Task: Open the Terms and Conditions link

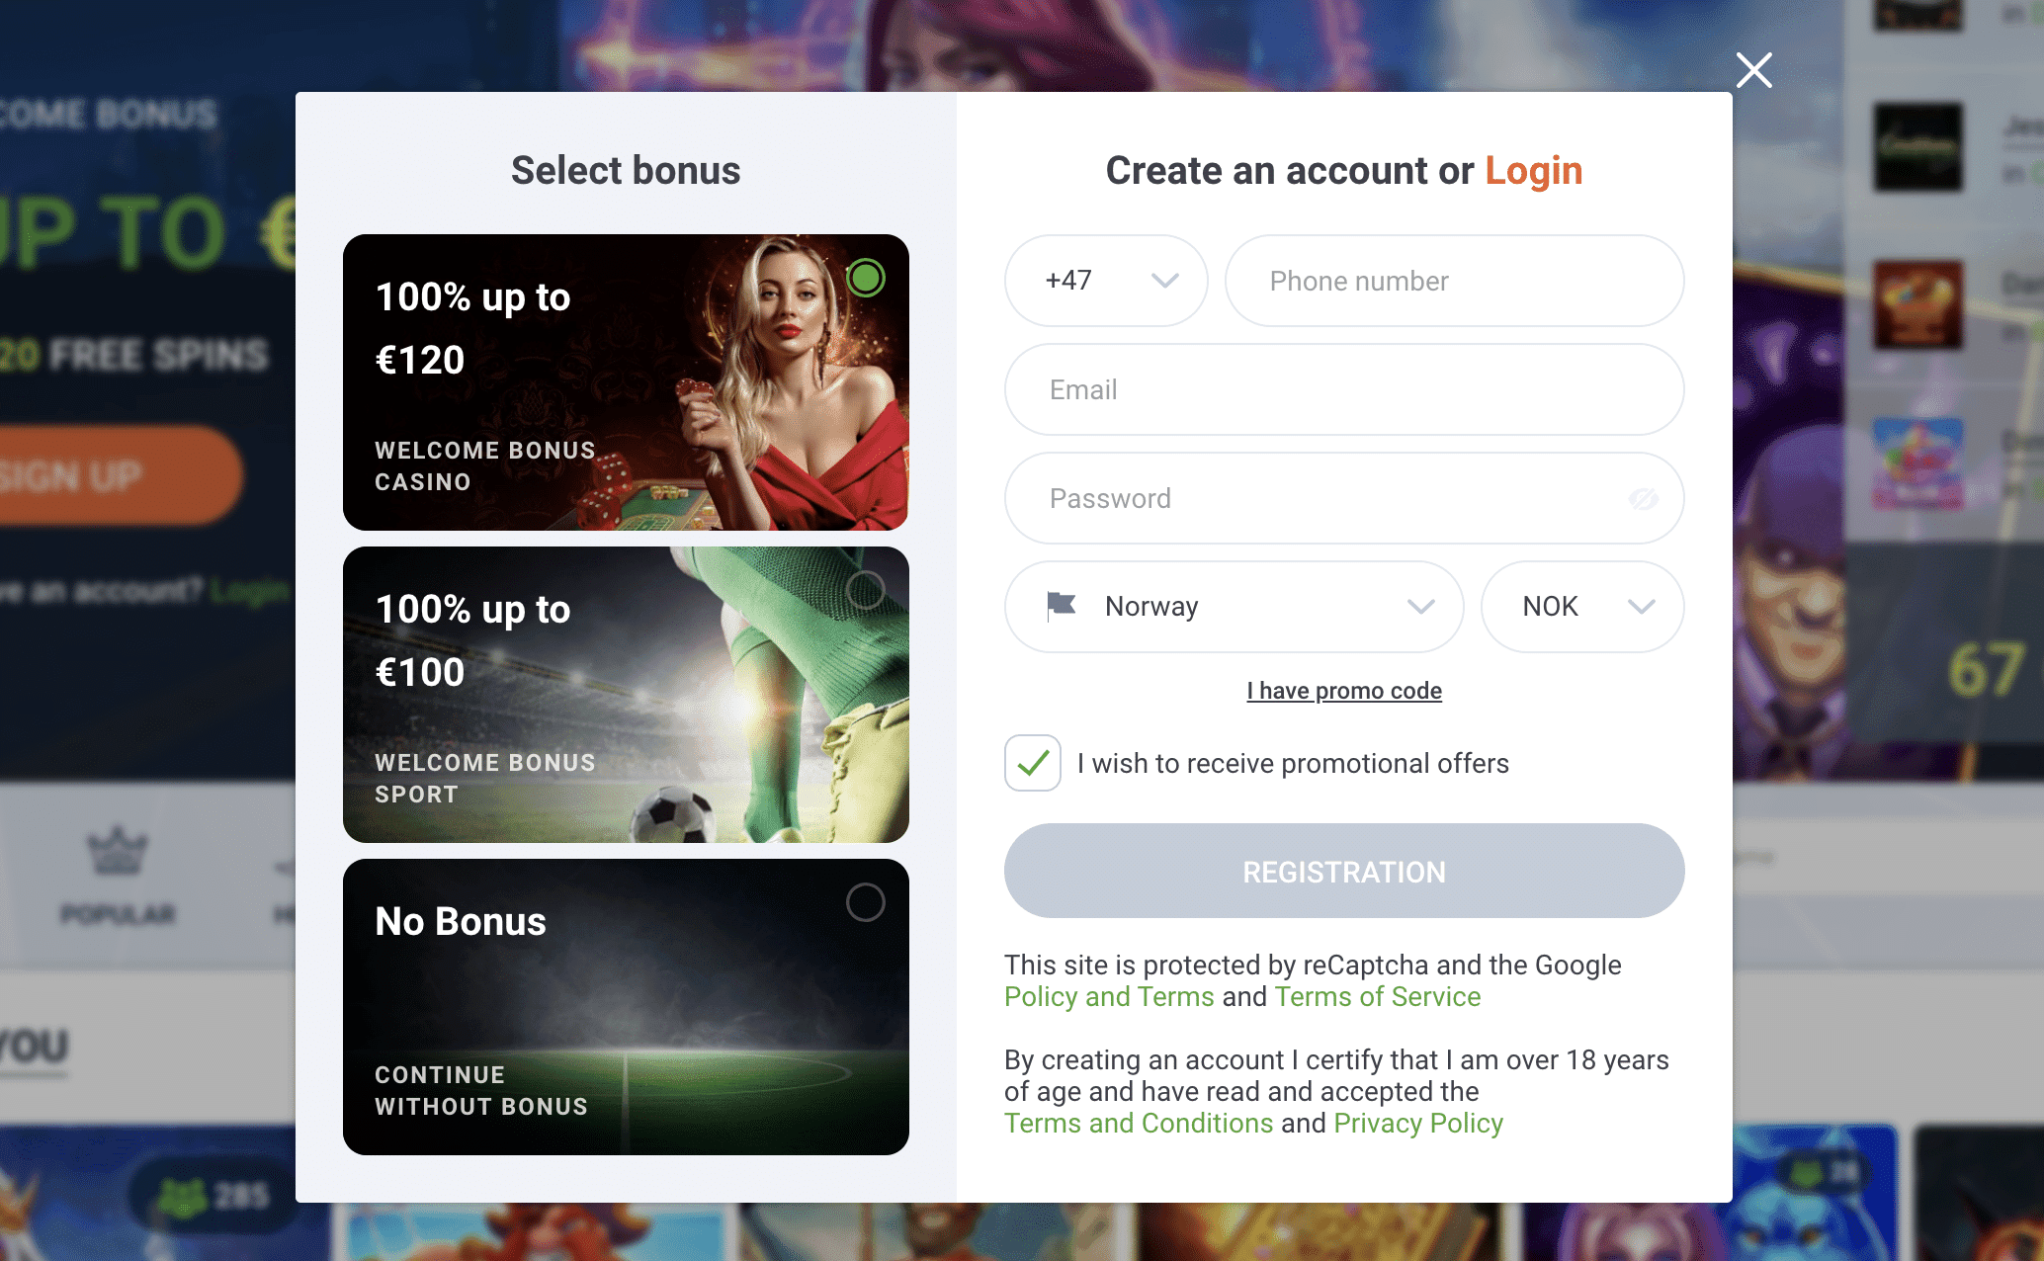Action: (x=1139, y=1124)
